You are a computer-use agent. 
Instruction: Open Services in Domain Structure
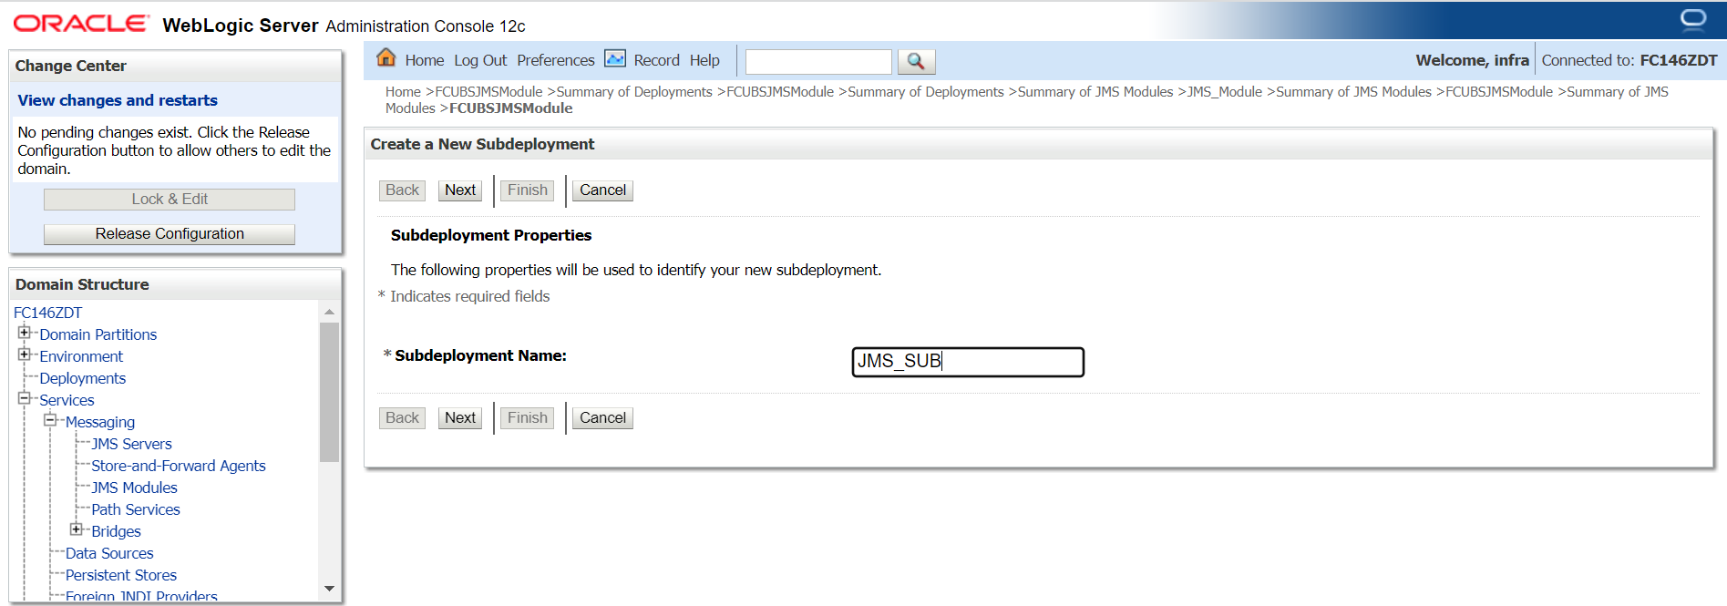(x=67, y=400)
